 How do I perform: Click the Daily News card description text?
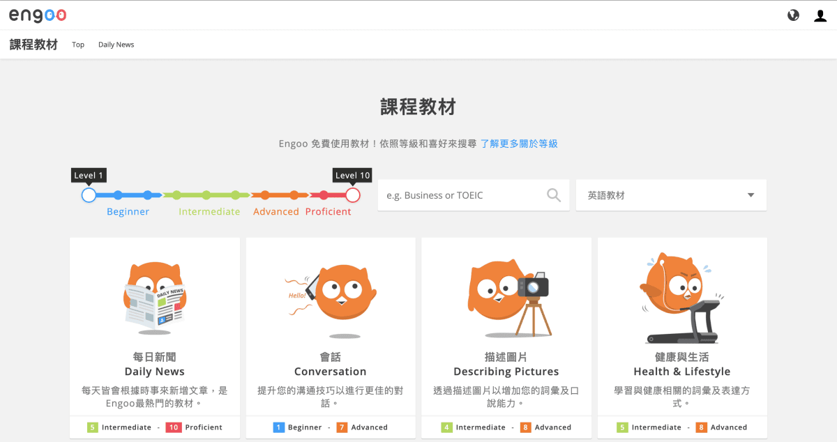click(155, 397)
